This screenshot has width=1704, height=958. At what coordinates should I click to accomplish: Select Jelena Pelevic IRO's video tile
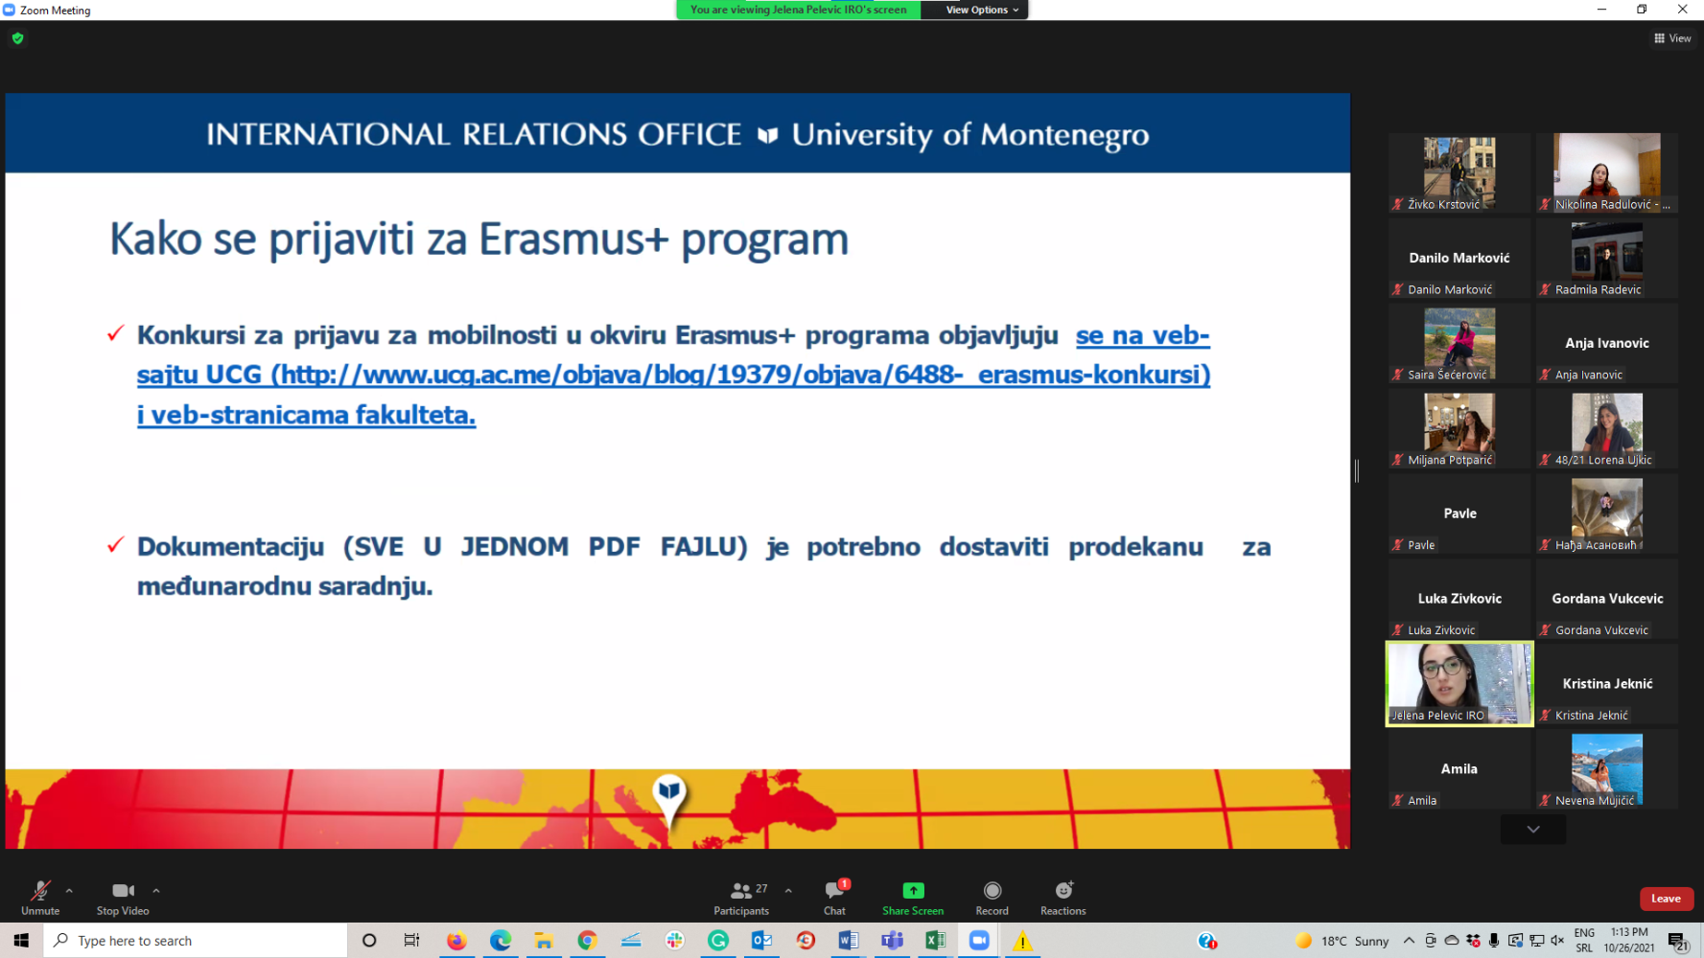pos(1459,683)
